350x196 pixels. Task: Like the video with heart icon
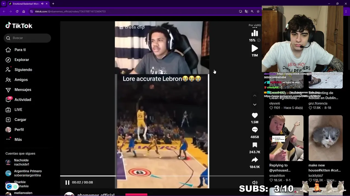coord(255,115)
